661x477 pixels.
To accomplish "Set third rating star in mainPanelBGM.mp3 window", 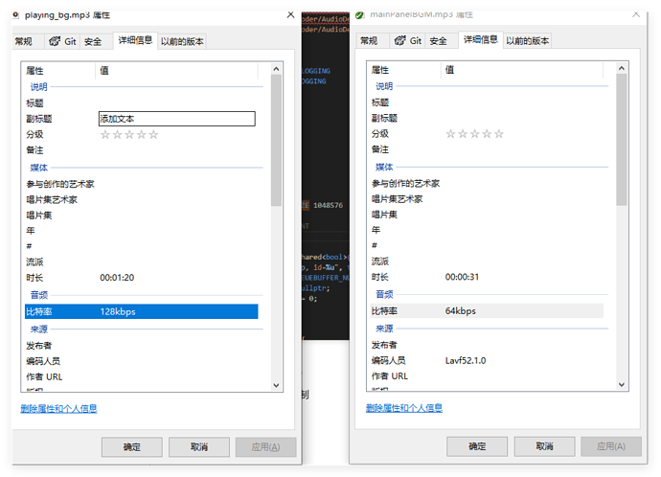I will pos(474,134).
